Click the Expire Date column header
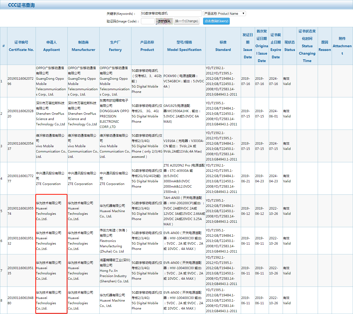 tap(276, 46)
